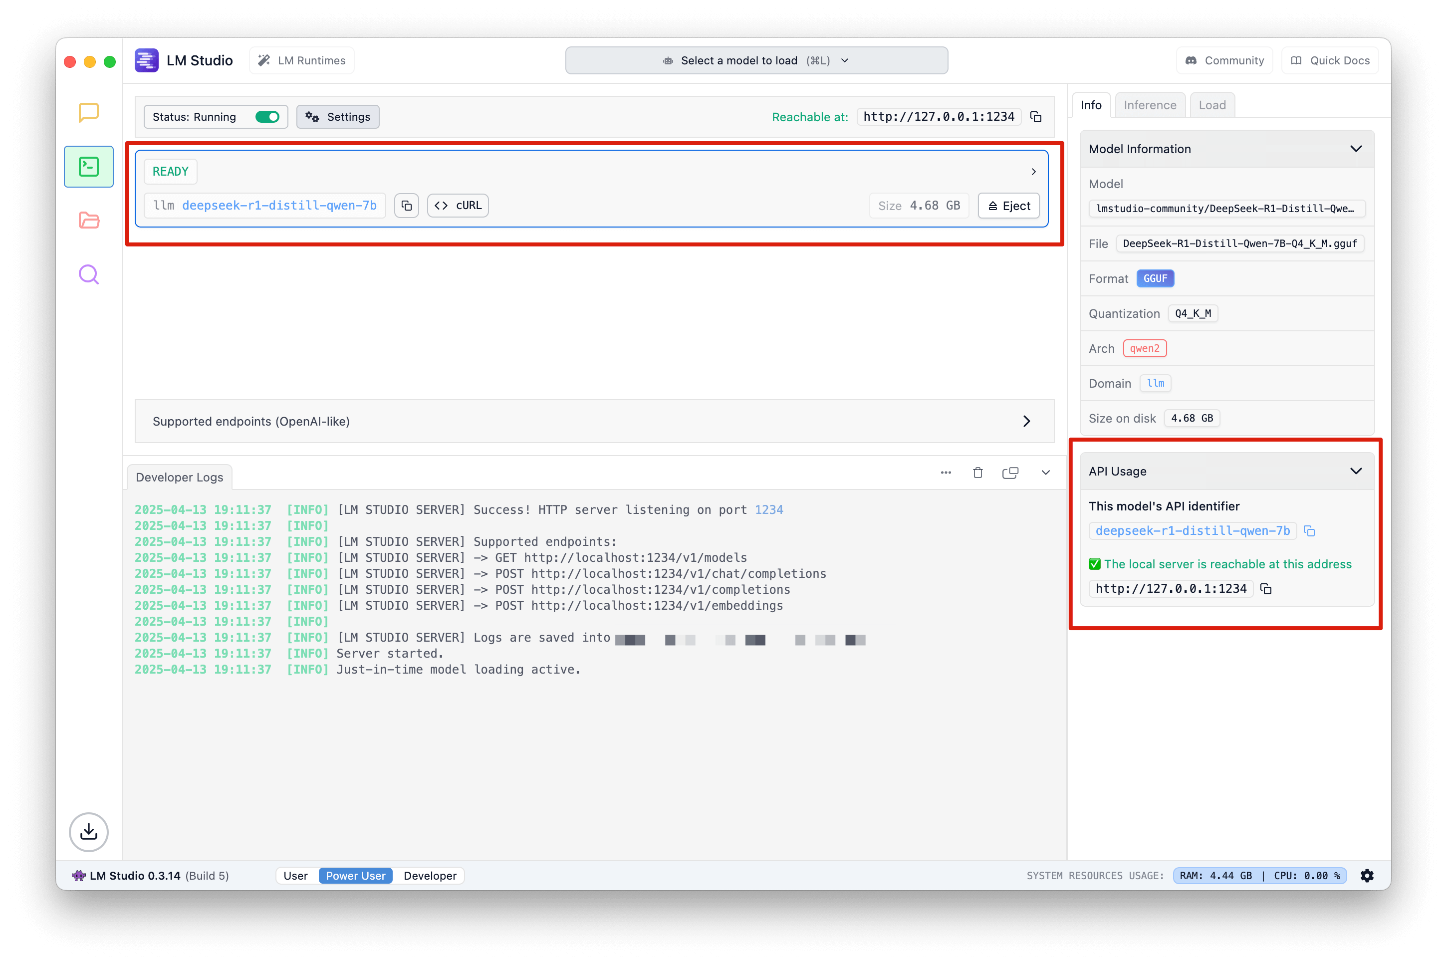Switch to the Info tab
Viewport: 1447px width, 964px height.
point(1090,105)
